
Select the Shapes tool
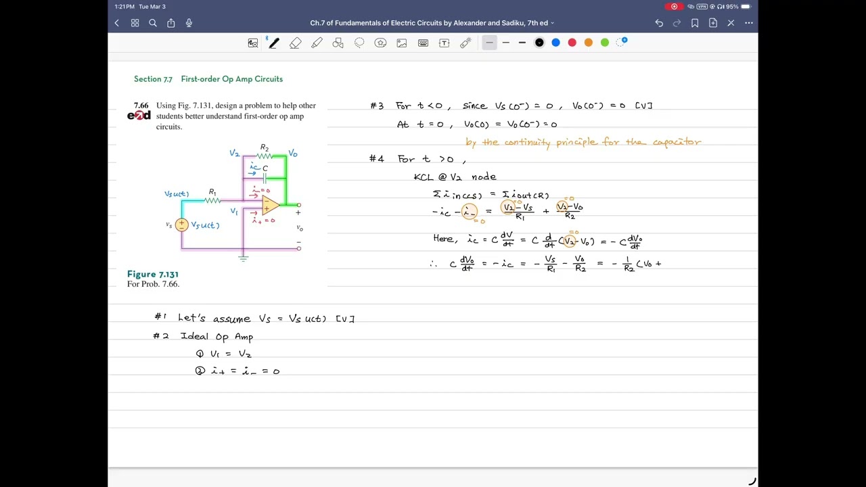[338, 43]
